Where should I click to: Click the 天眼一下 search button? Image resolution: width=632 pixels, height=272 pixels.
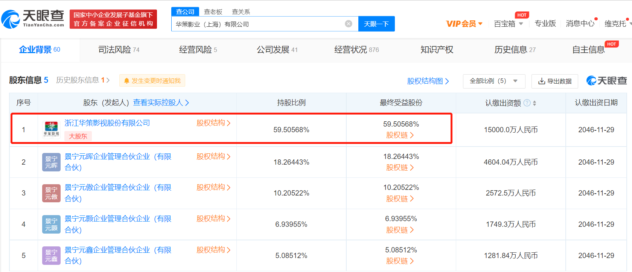376,24
